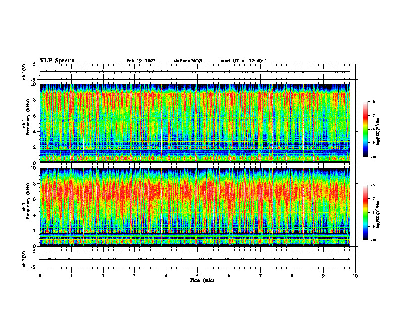Click the ch.1 spectrogram color scale bar
The width and height of the screenshot is (400, 309).
(365, 129)
